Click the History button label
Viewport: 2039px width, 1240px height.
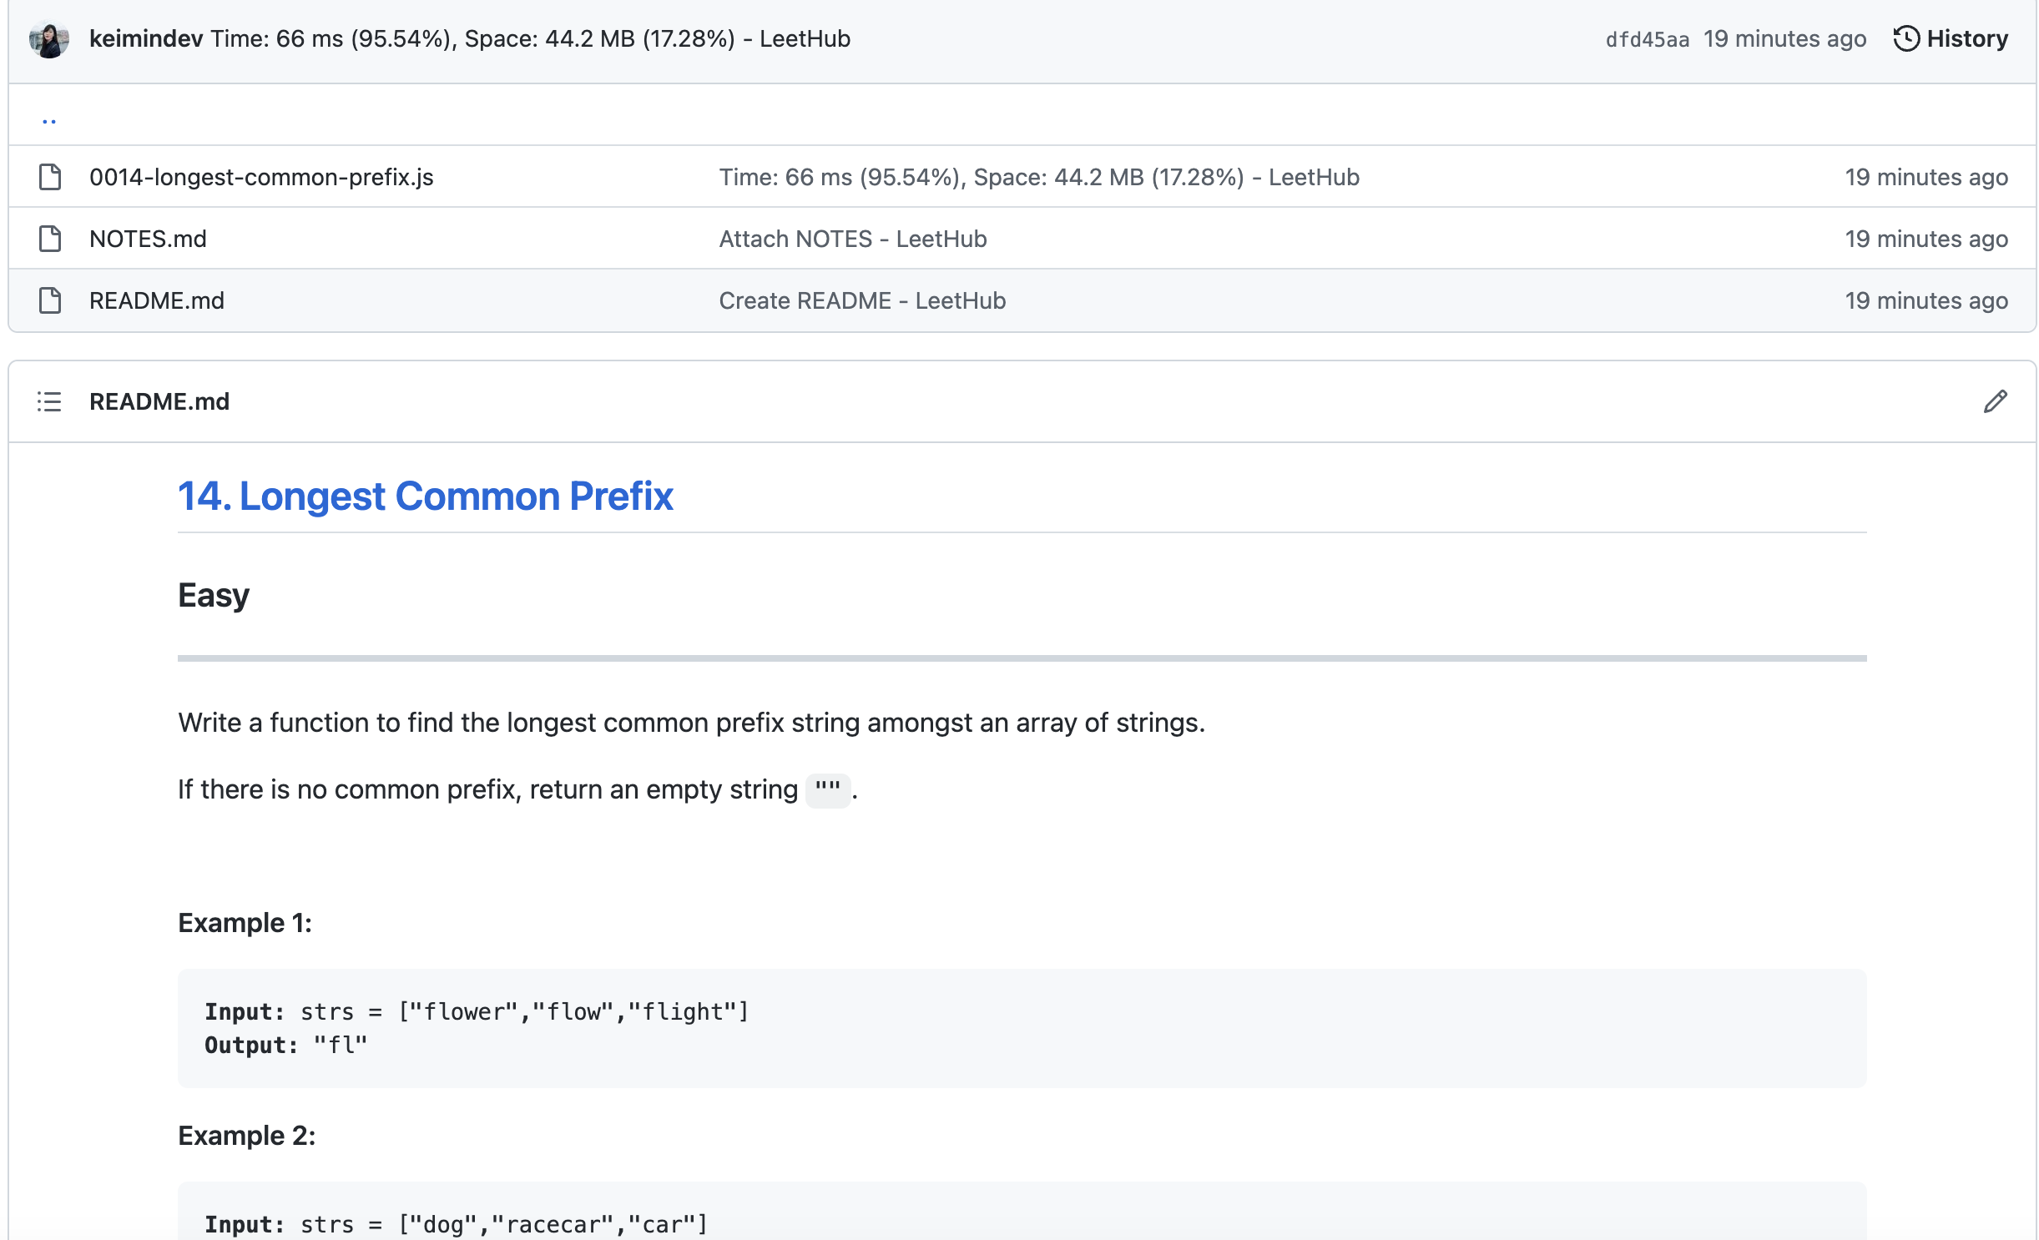[x=1966, y=39]
